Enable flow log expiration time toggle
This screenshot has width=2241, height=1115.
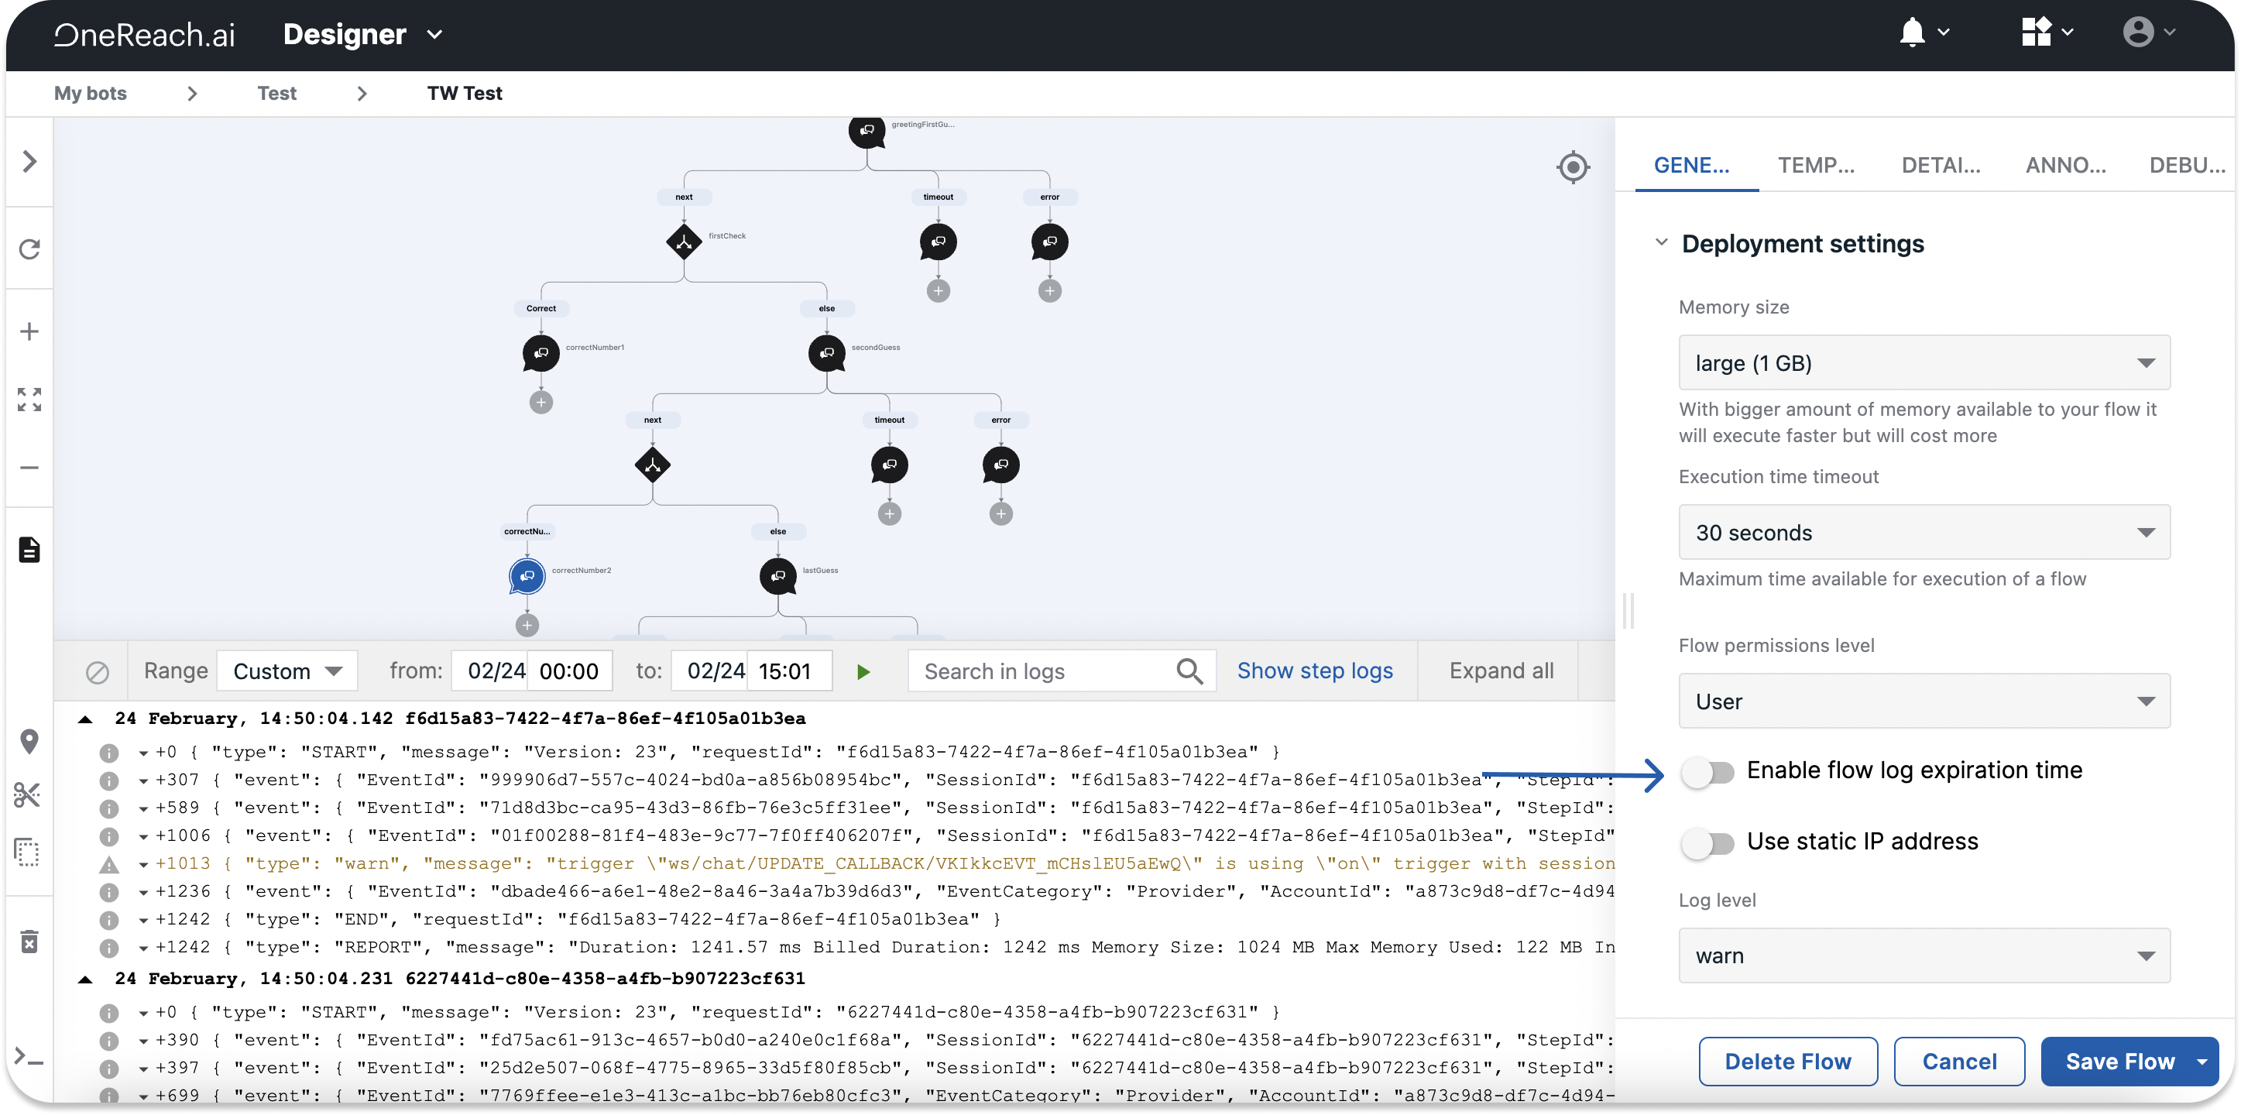tap(1707, 771)
